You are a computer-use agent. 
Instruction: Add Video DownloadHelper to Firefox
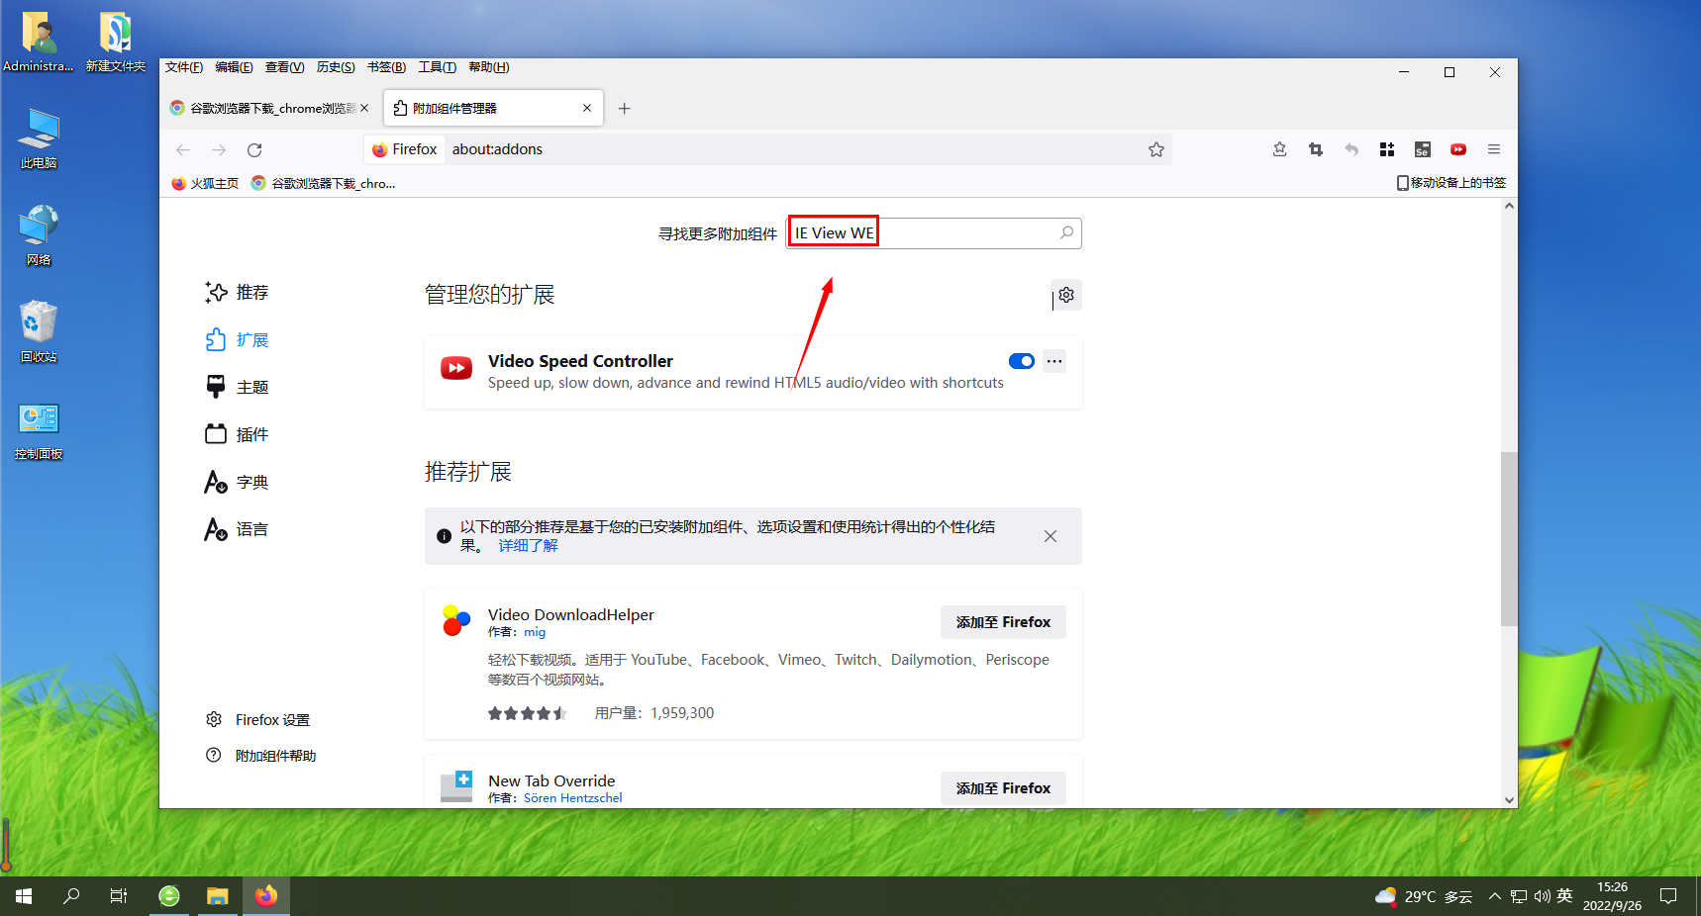[x=1003, y=622]
